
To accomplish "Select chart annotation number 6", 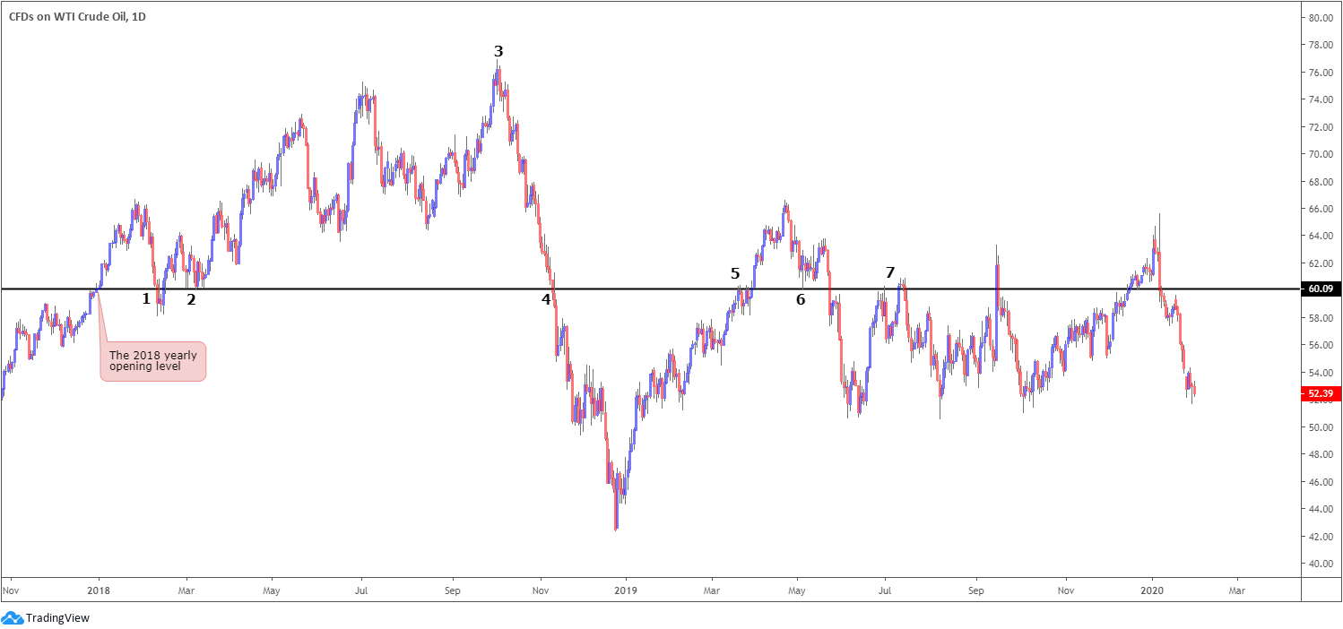I will coord(801,299).
